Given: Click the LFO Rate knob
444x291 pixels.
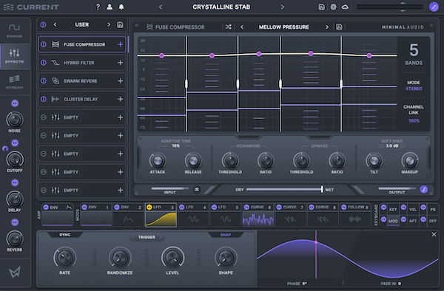Looking at the screenshot, I should [64, 258].
